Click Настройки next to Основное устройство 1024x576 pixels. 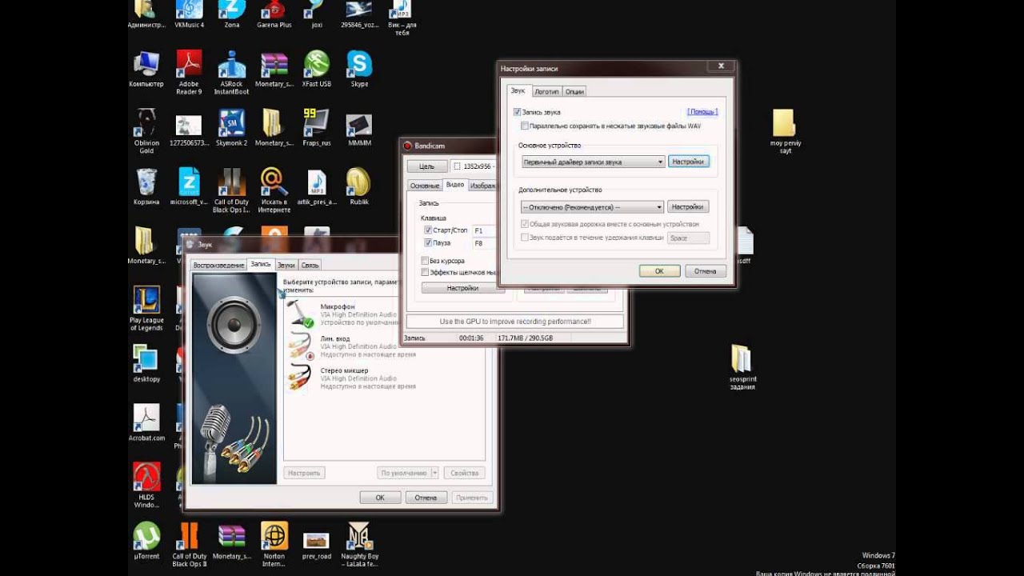click(x=688, y=162)
